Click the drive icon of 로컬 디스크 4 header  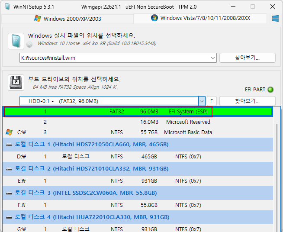pos(9,217)
